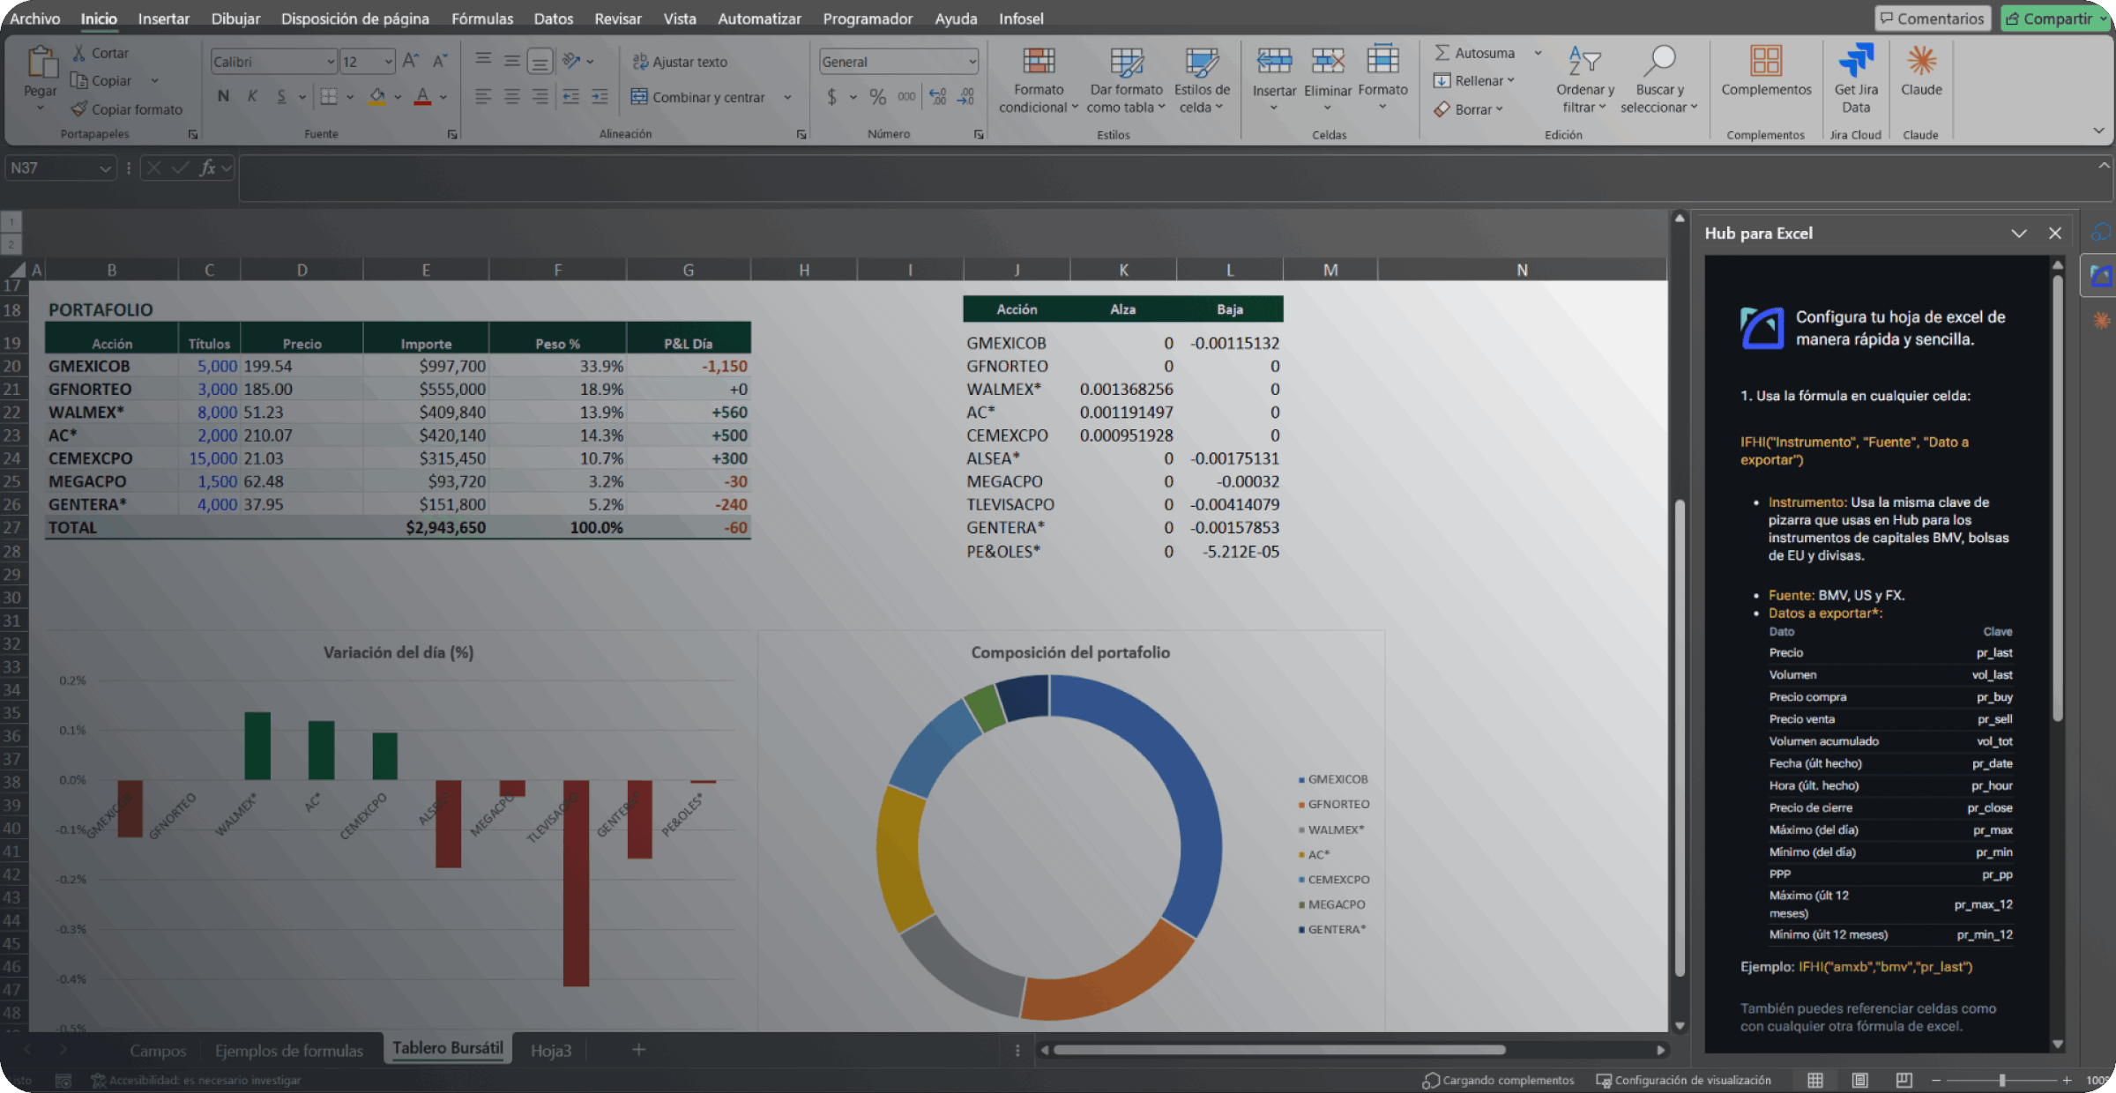This screenshot has height=1093, width=2116.
Task: Increase font size with the A-up icon
Action: pyautogui.click(x=410, y=61)
